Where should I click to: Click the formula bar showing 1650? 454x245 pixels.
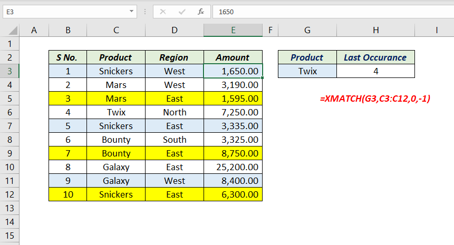(333, 12)
